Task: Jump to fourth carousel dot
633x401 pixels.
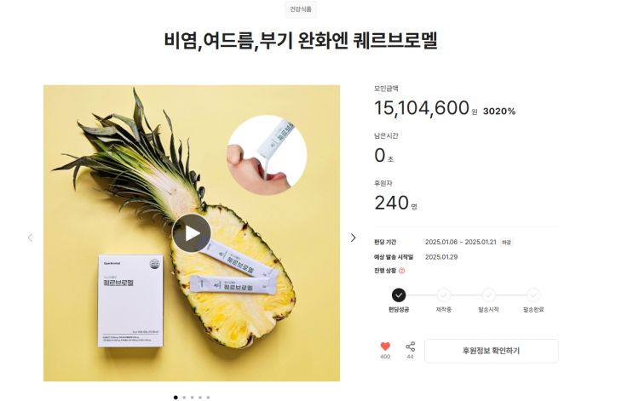Action: click(x=200, y=398)
